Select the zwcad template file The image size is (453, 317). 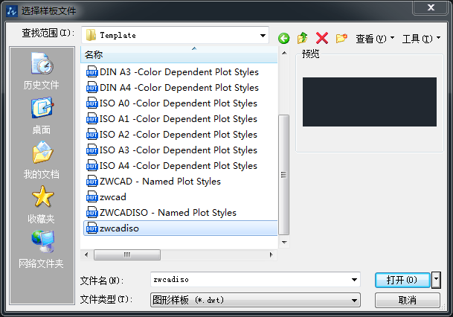coord(112,197)
